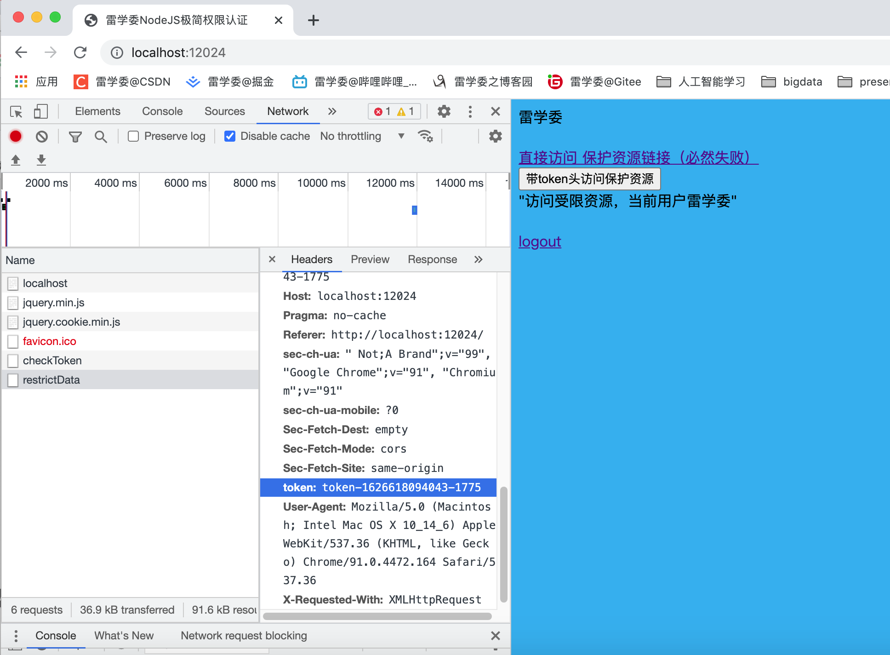Clear the network requests list
Viewport: 890px width, 655px height.
pos(42,136)
